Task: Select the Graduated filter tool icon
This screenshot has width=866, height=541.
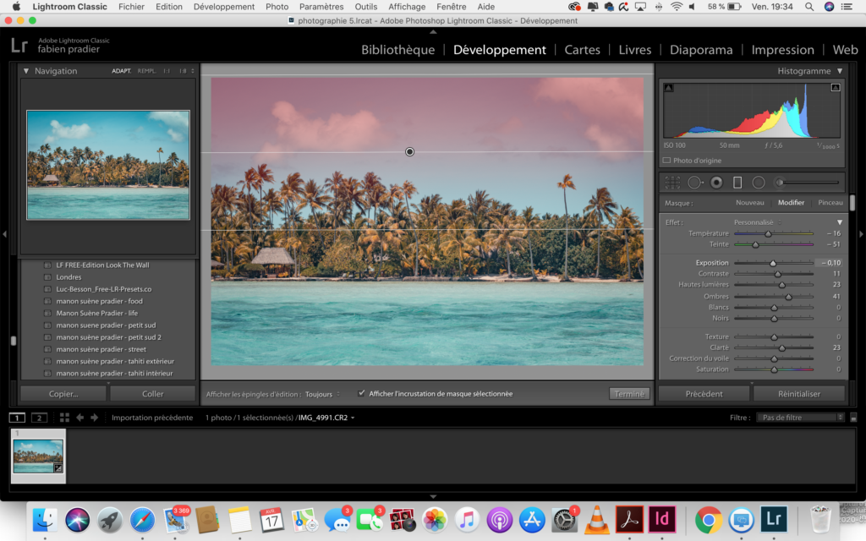Action: click(x=737, y=183)
